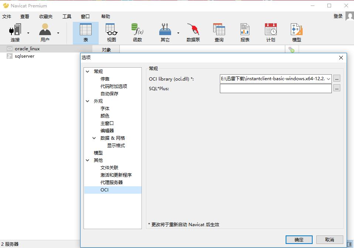354x248 pixels.
Task: Open the 计划 (Schedule) toolbar icon
Action: 271,33
